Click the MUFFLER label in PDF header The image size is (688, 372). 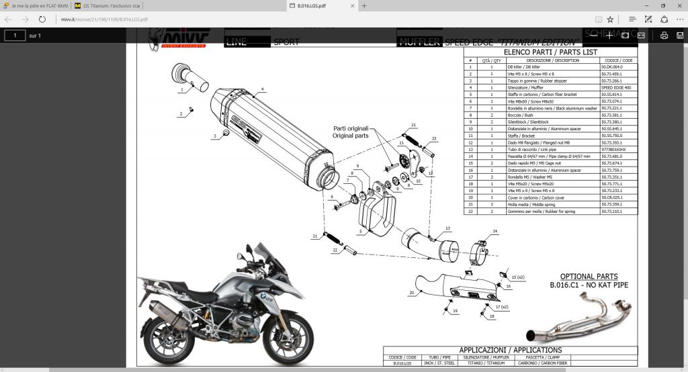[419, 42]
